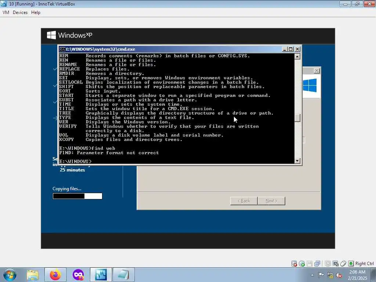Click the SUBST command help line
This screenshot has height=282, width=376.
[128, 100]
